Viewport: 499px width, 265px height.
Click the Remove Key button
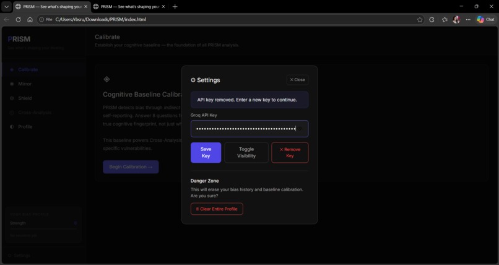point(290,152)
